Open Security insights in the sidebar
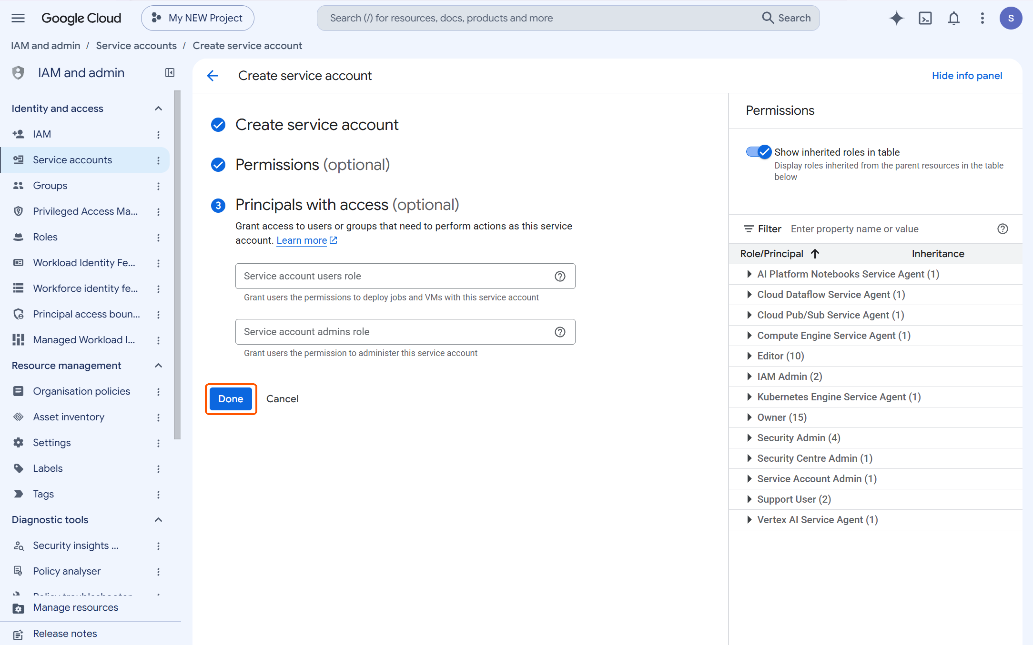The height and width of the screenshot is (645, 1033). click(x=76, y=546)
